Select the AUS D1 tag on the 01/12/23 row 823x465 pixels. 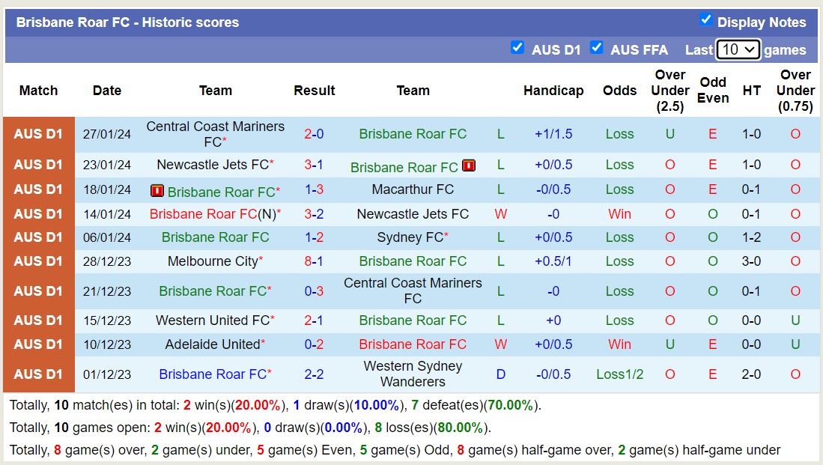(x=38, y=374)
